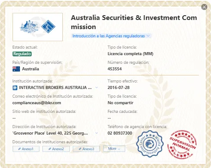Click the Australia flag icon
The height and width of the screenshot is (168, 211).
point(16,69)
